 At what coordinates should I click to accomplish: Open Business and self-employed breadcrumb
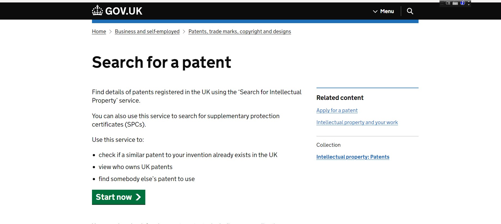[147, 32]
